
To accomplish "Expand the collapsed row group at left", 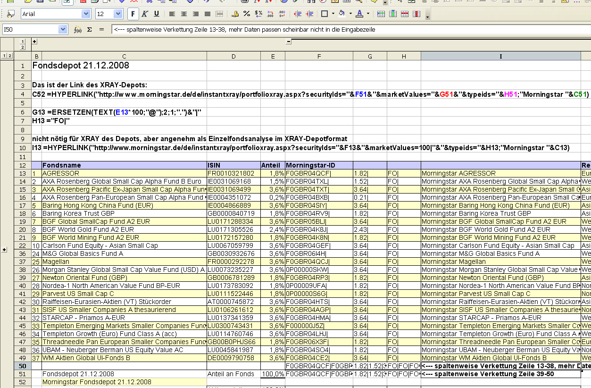I will [5, 250].
